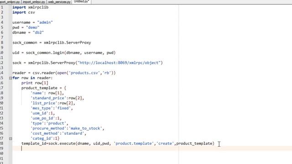Switch to the web_services.py tab
The height and width of the screenshot is (164, 292).
59,2
